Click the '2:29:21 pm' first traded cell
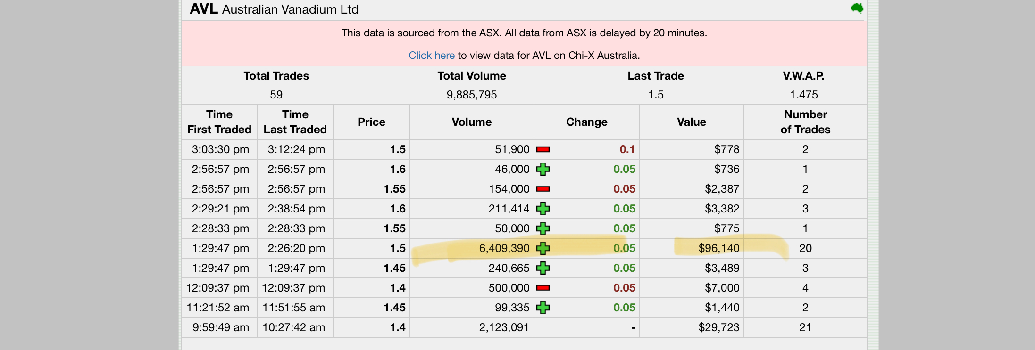This screenshot has height=350, width=1035. coord(220,209)
